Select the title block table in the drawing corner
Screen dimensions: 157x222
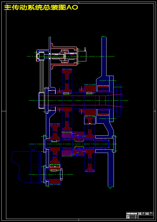tap(140, 215)
